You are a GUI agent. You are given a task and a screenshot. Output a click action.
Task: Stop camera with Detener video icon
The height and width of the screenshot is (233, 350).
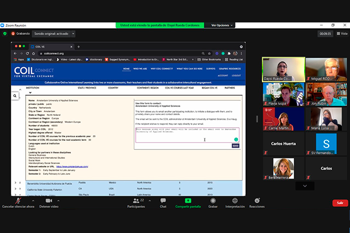point(49,201)
